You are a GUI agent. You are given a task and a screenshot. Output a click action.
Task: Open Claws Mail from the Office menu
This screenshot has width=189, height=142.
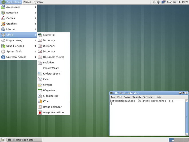point(53,35)
